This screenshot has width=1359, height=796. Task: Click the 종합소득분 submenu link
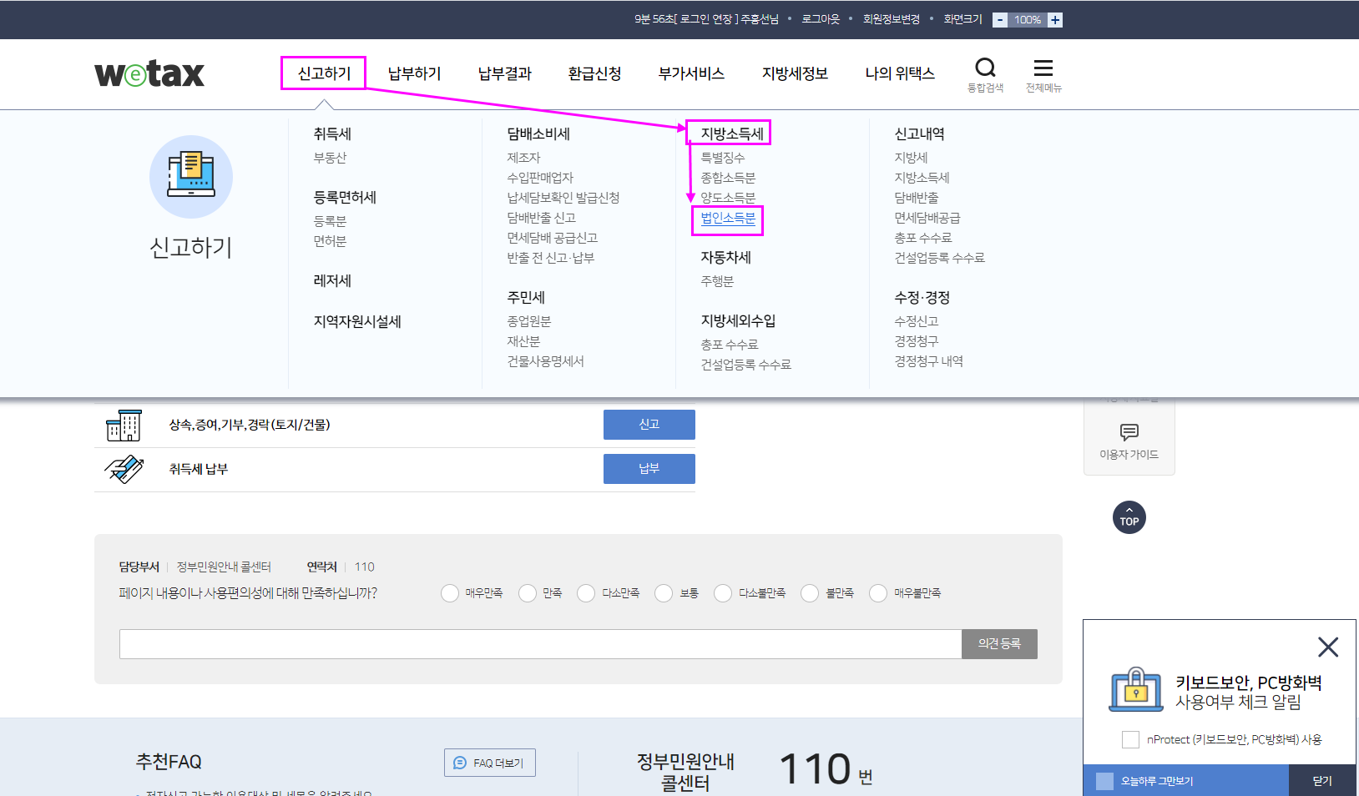tap(728, 178)
